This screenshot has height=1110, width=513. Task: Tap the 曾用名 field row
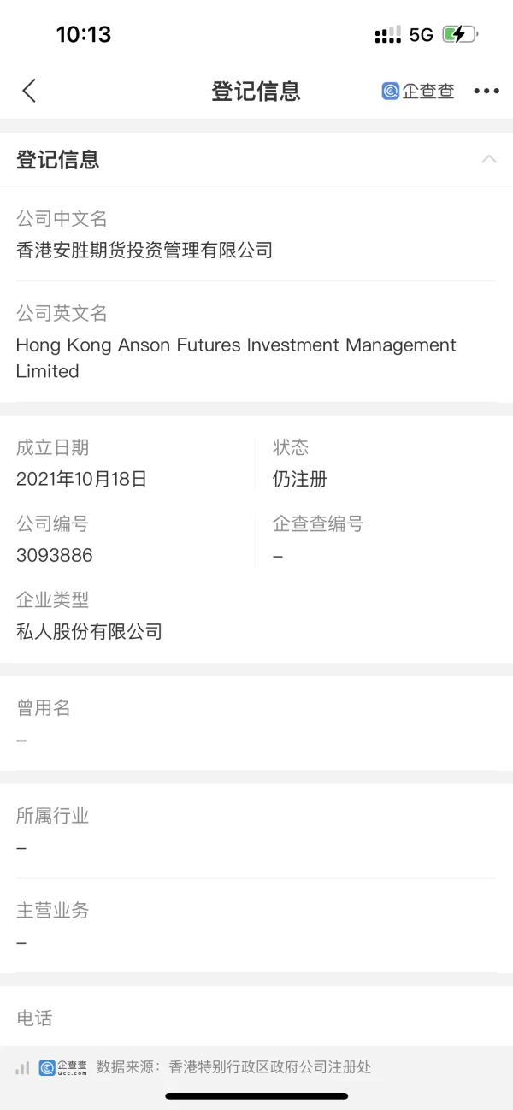click(x=256, y=723)
